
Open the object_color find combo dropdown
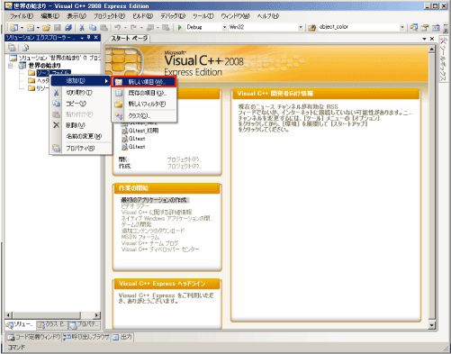(x=402, y=27)
